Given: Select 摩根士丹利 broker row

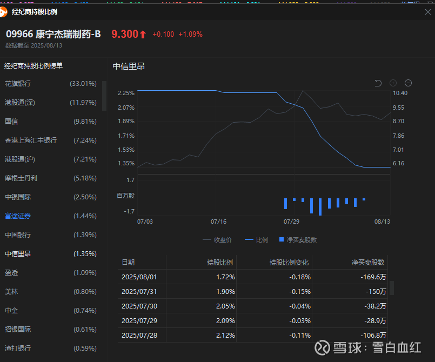Looking at the screenshot, I should point(51,178).
